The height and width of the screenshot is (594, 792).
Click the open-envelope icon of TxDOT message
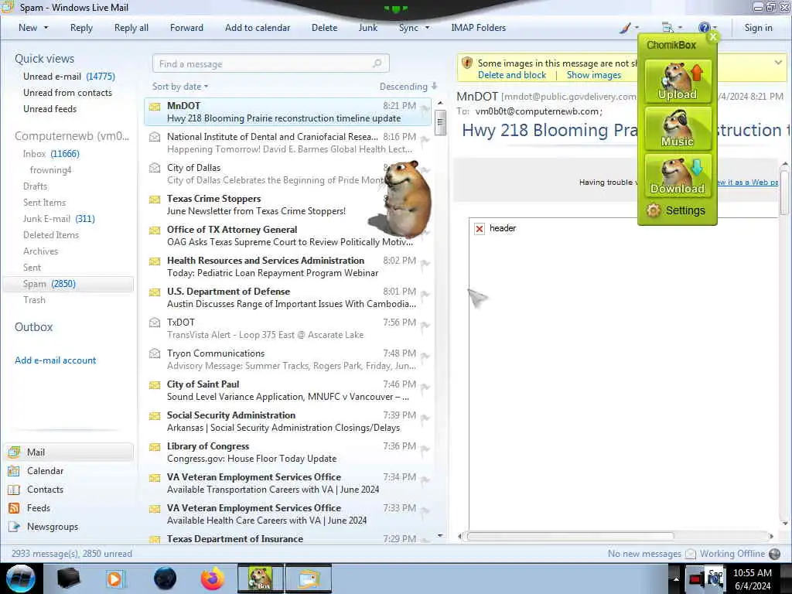(155, 323)
